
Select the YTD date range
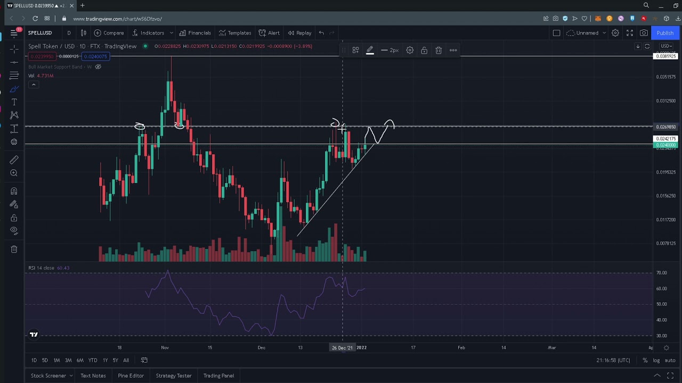coord(93,360)
